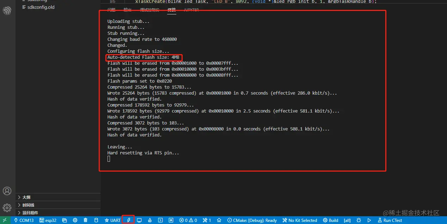Screen dimensions: 447x224
Task: Open the current project folder icon
Action: point(65,220)
